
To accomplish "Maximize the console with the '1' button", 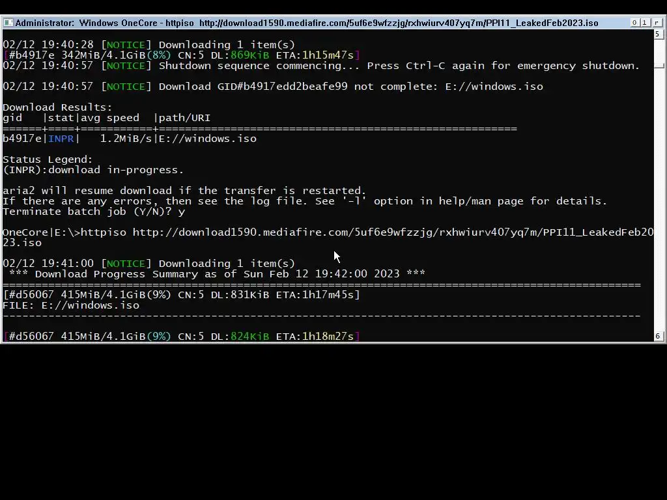I will click(x=644, y=23).
